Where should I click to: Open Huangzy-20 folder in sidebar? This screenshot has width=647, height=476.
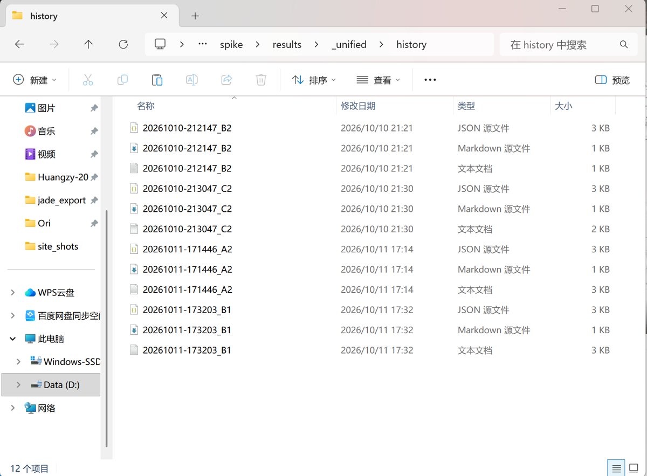(57, 177)
